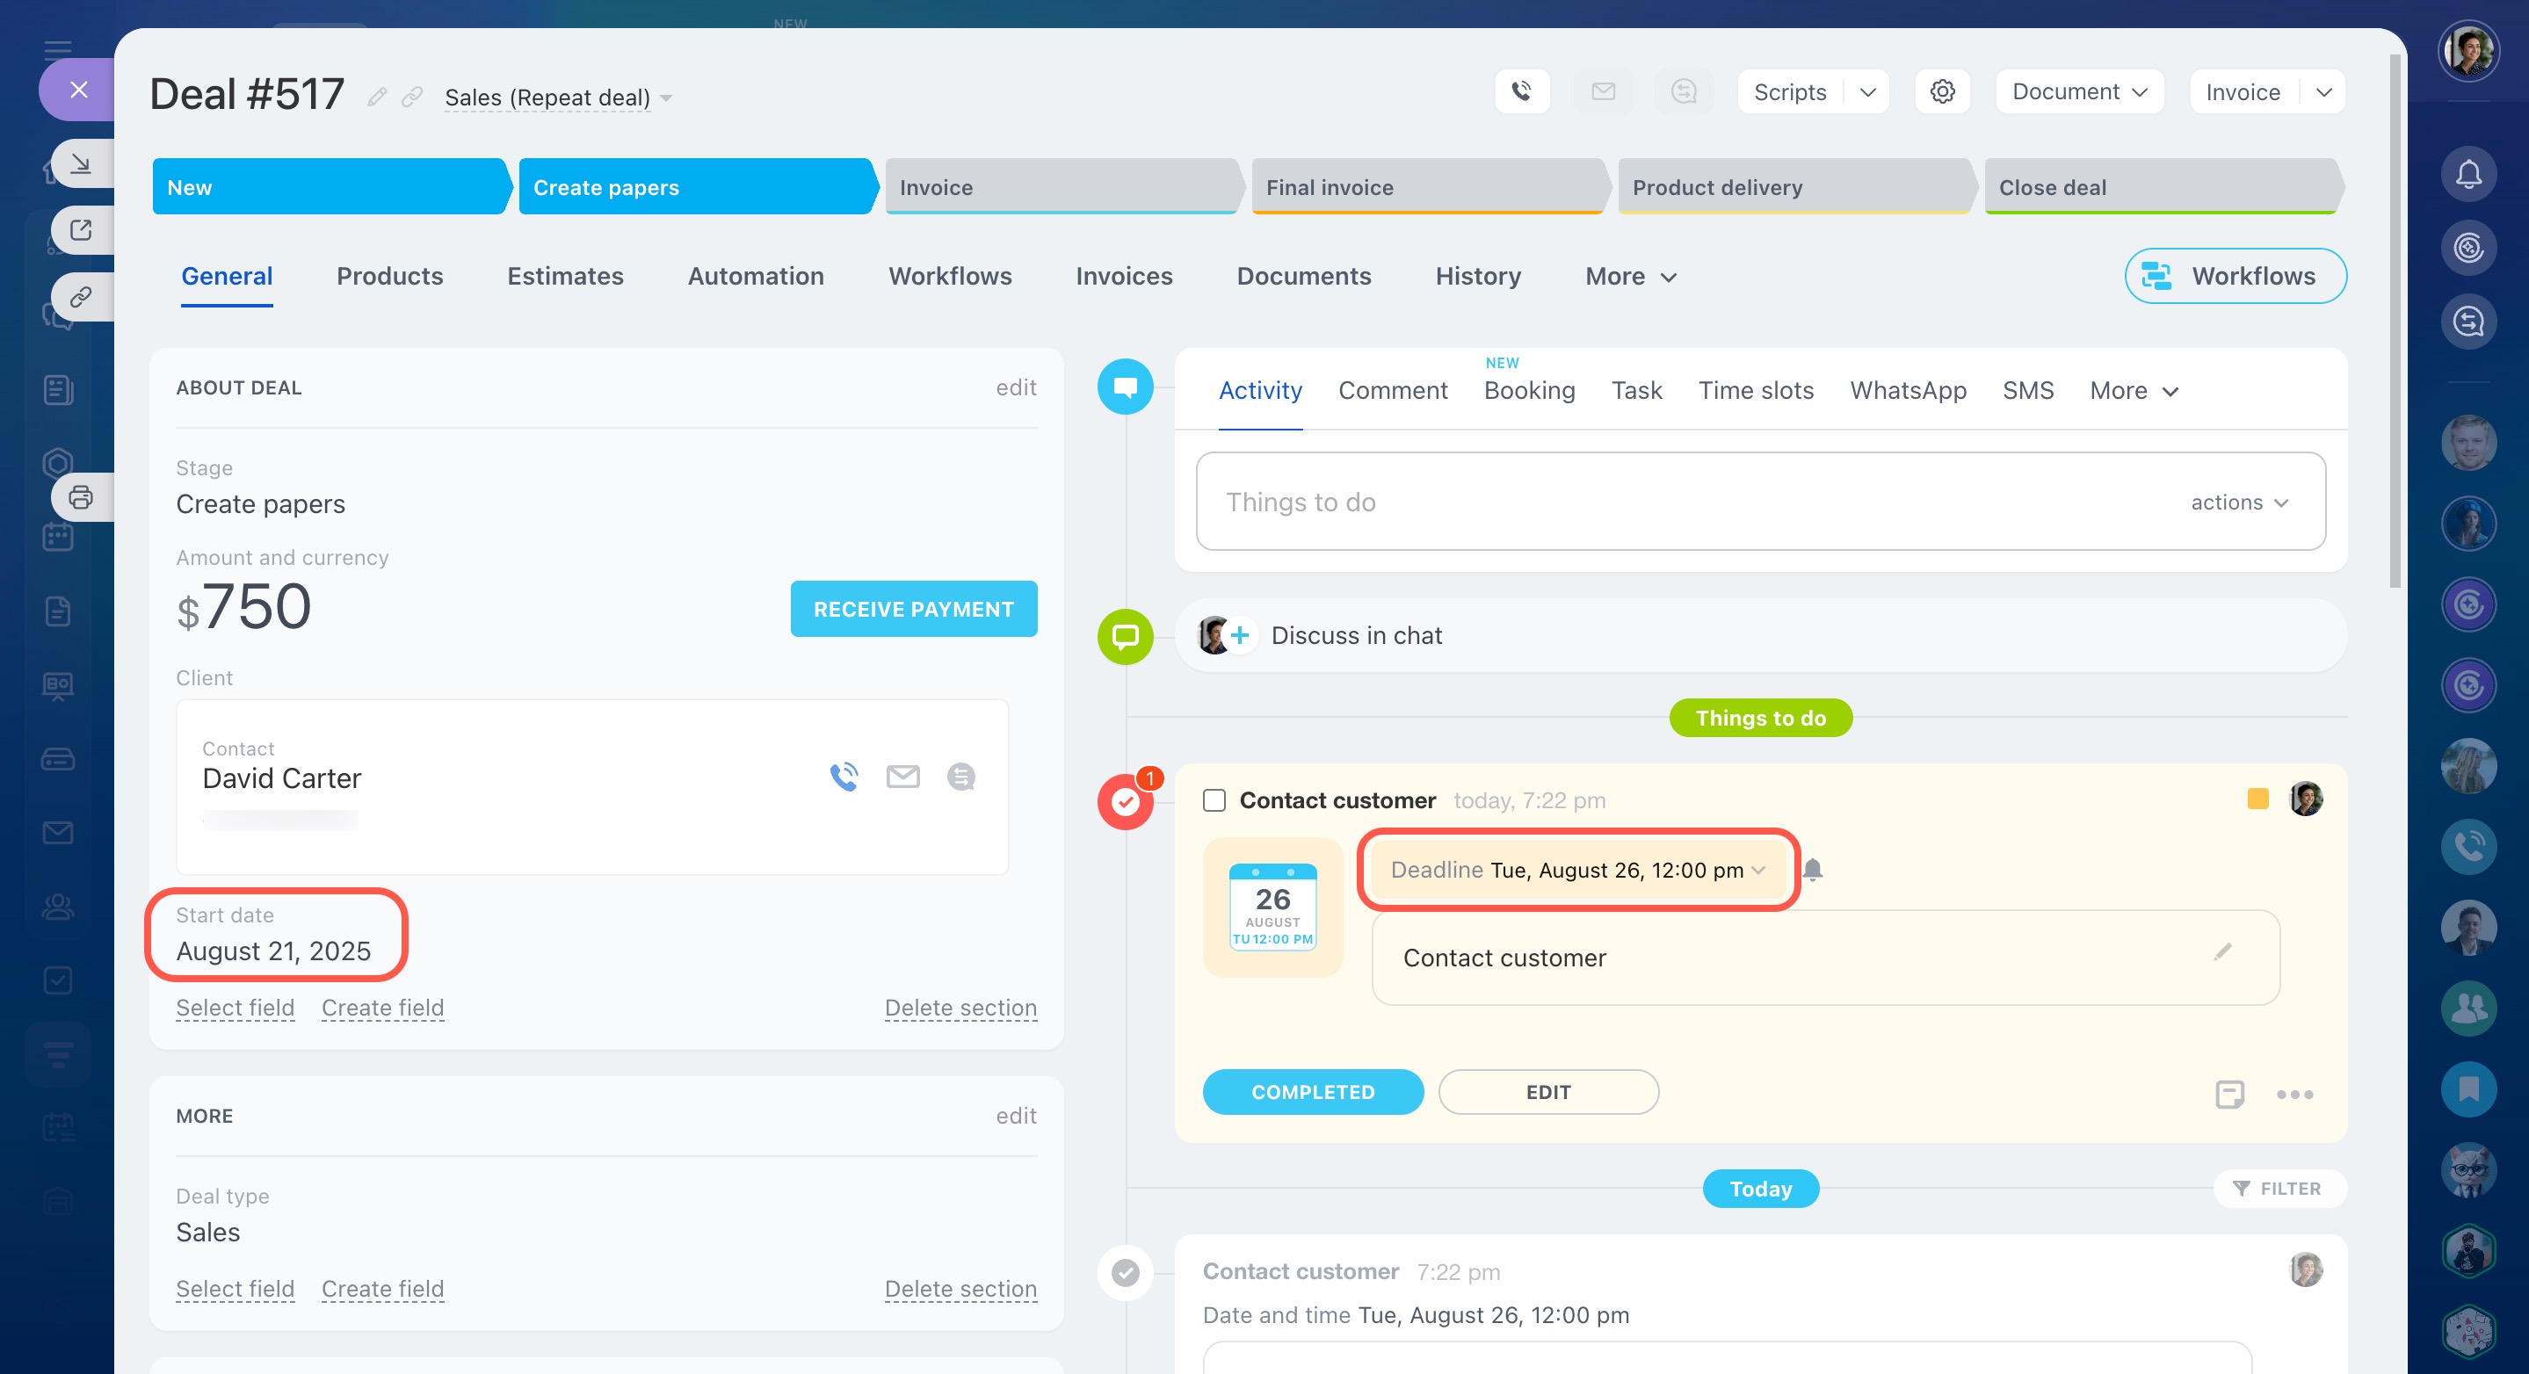This screenshot has width=2529, height=1374.
Task: Click the orange color marker on activity
Action: click(2257, 799)
